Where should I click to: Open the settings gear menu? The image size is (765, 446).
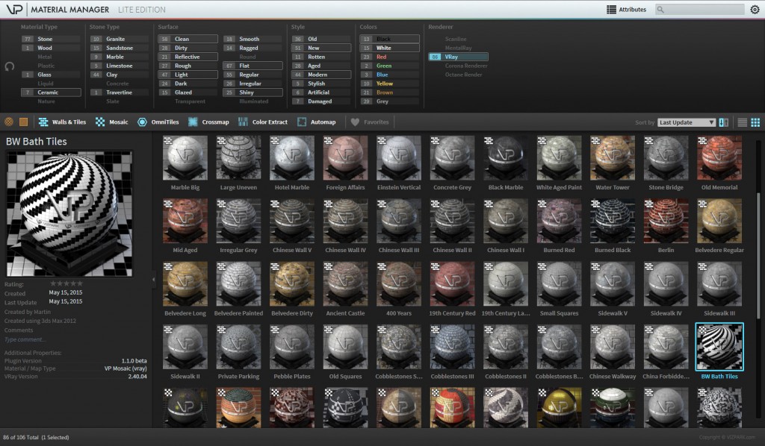[755, 10]
